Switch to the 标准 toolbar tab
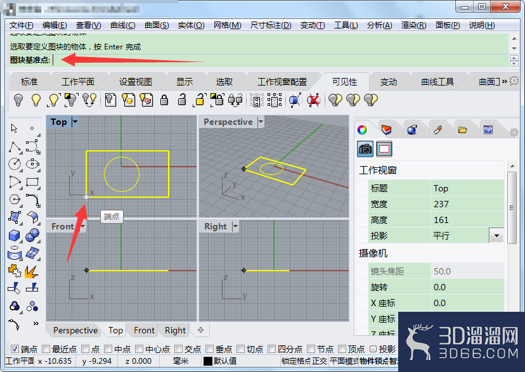 tap(29, 82)
